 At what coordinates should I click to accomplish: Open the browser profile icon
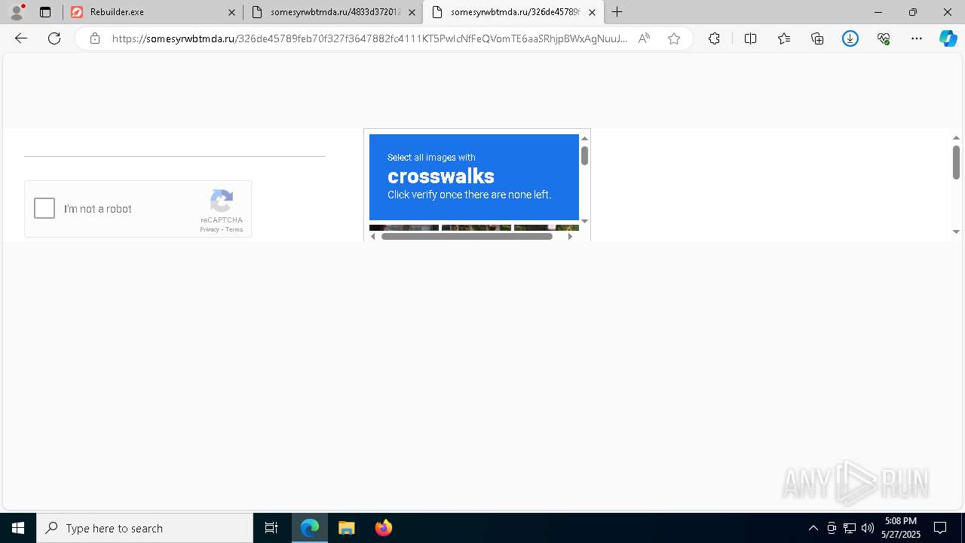point(17,12)
